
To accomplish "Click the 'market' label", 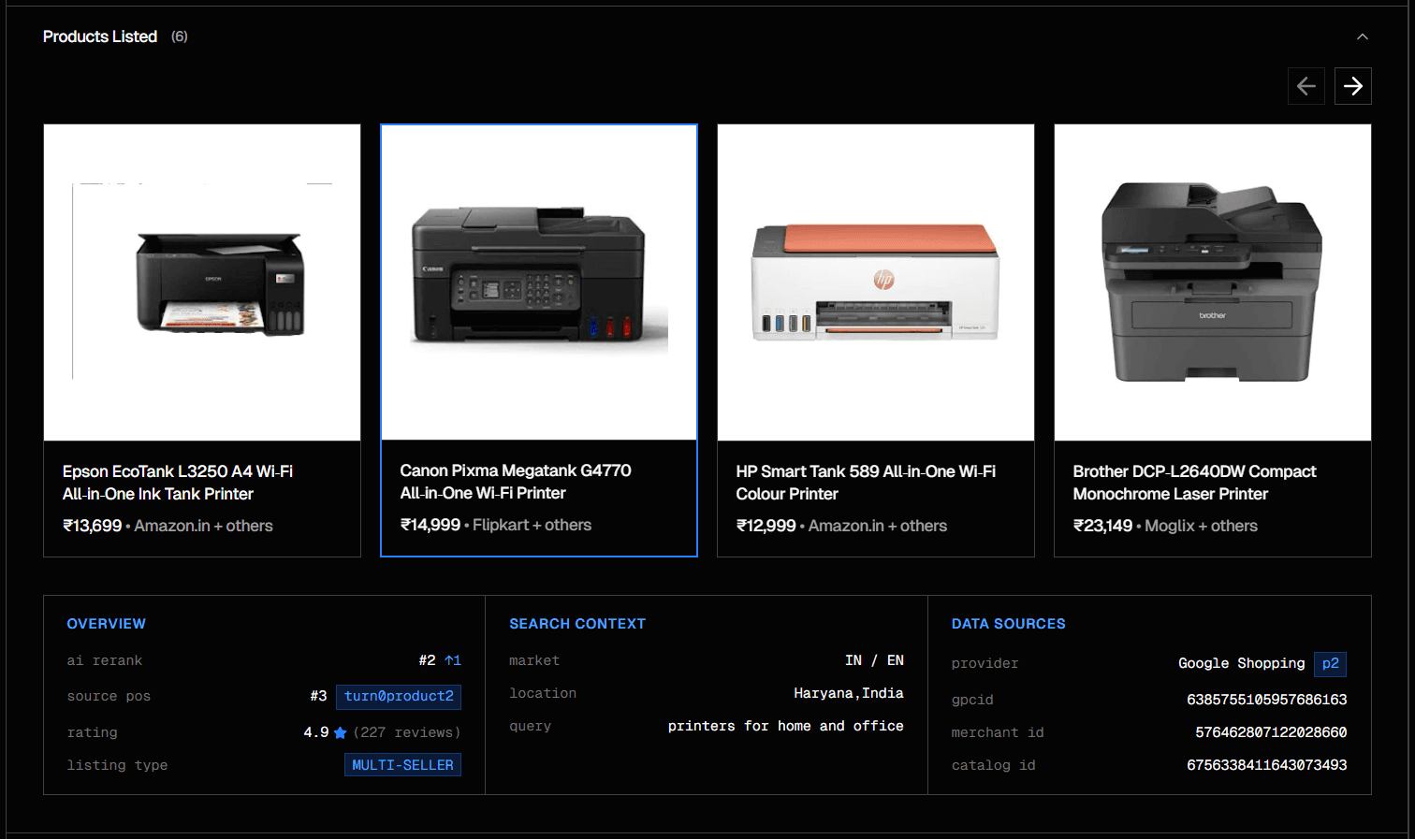I will pyautogui.click(x=534, y=660).
